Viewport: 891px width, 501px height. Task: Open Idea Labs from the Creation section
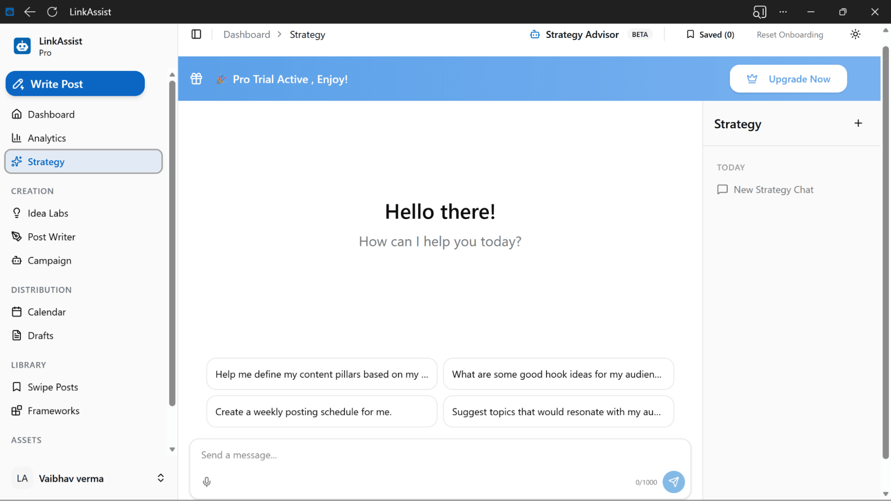click(48, 213)
